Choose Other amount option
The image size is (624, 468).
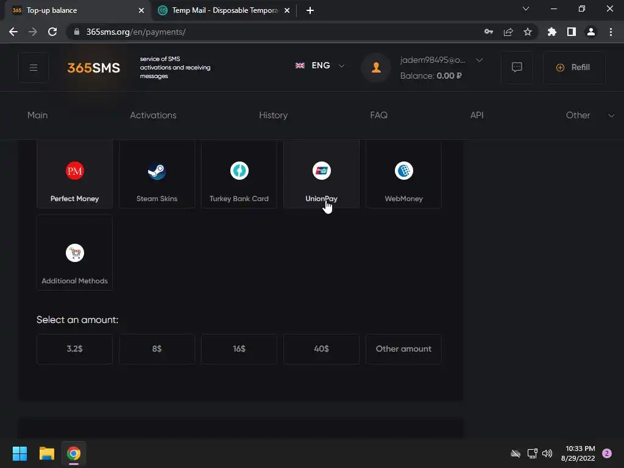(x=403, y=349)
